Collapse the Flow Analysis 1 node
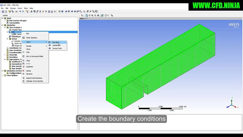The width and height of the screenshot is (243, 137). coord(5,27)
